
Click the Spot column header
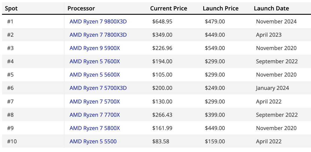pos(11,8)
